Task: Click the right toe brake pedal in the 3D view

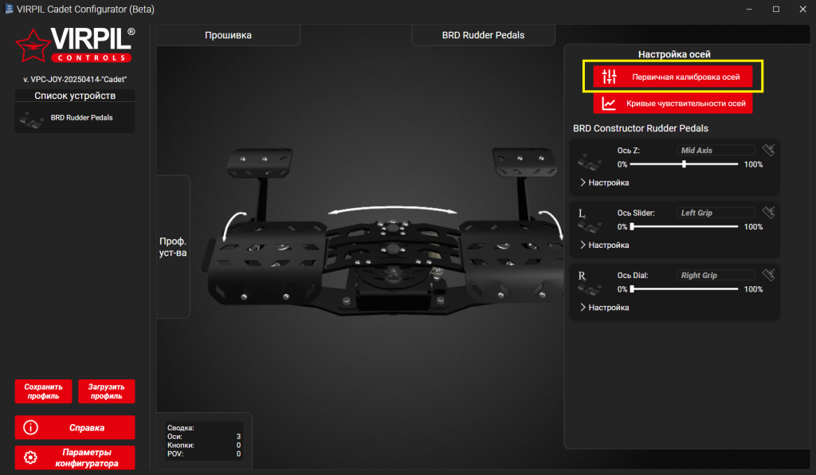Action: click(525, 162)
